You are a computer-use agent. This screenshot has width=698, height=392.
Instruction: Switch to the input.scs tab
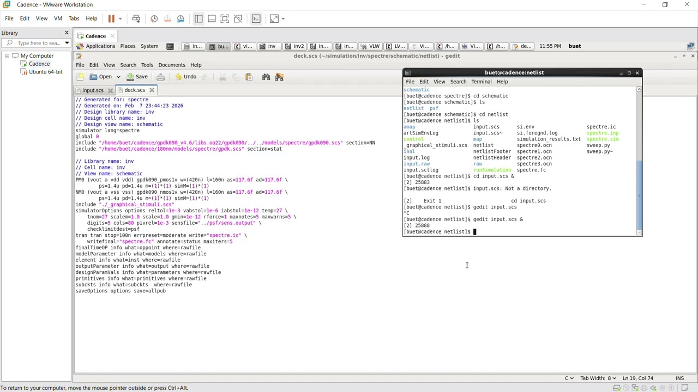[x=93, y=90]
